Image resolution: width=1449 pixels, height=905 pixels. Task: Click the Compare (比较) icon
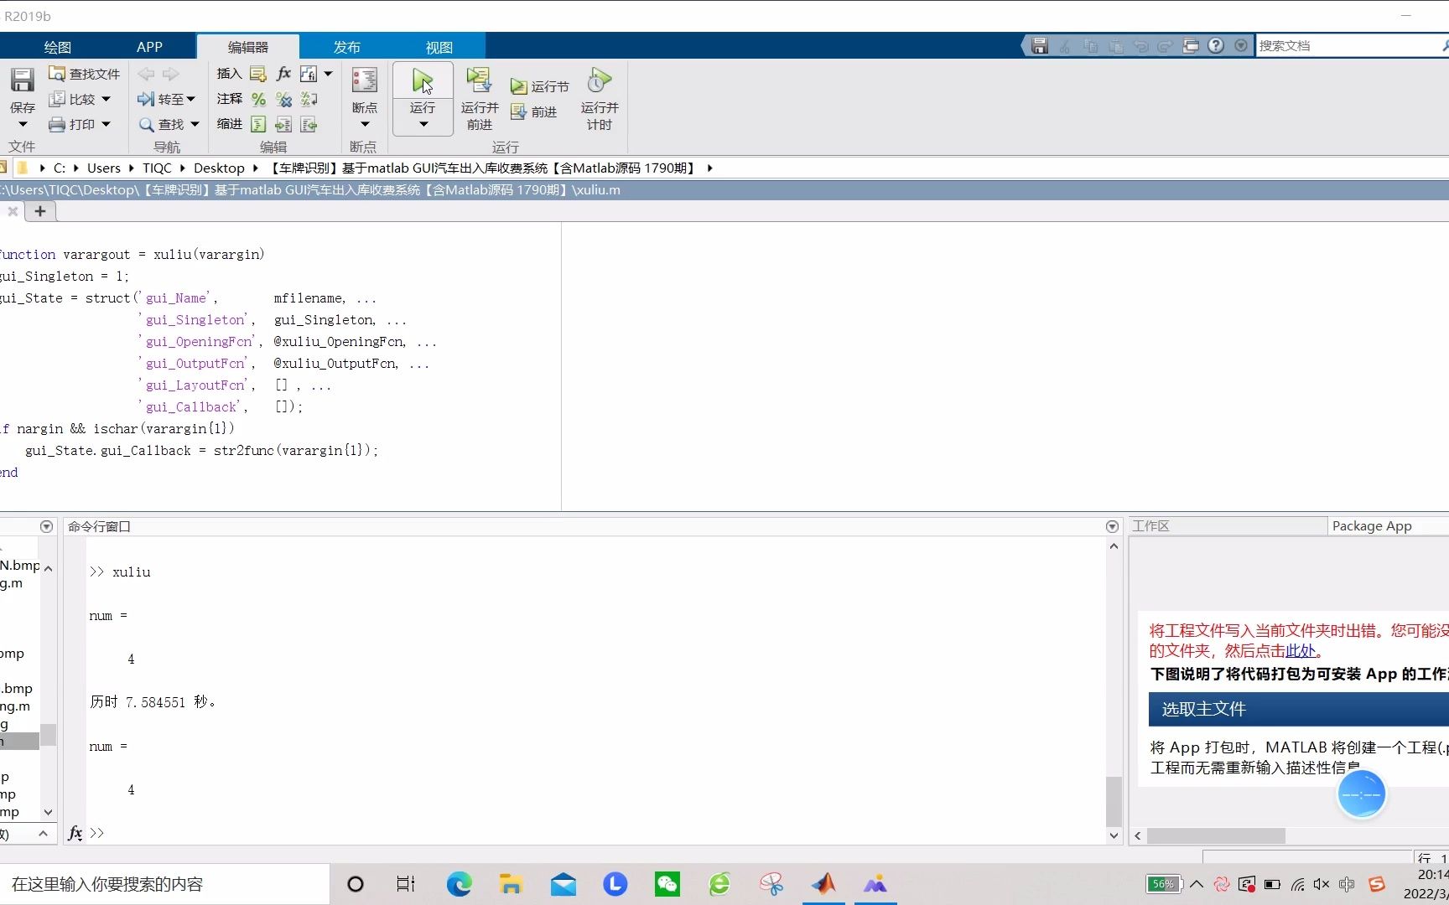[x=57, y=99]
